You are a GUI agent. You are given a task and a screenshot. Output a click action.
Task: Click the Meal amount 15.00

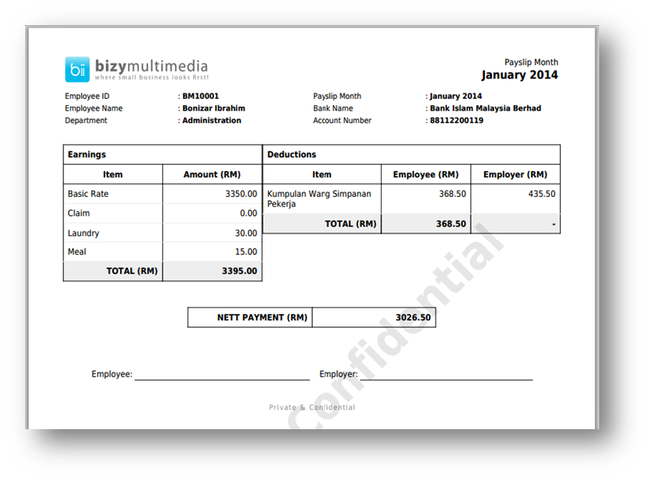coord(245,252)
